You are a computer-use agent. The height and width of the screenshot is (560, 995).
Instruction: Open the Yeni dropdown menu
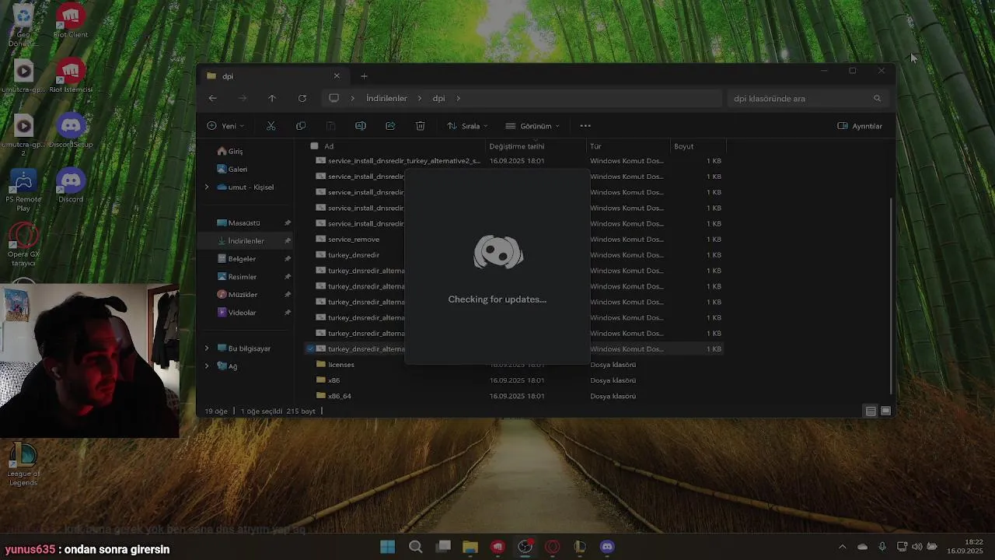pyautogui.click(x=225, y=126)
